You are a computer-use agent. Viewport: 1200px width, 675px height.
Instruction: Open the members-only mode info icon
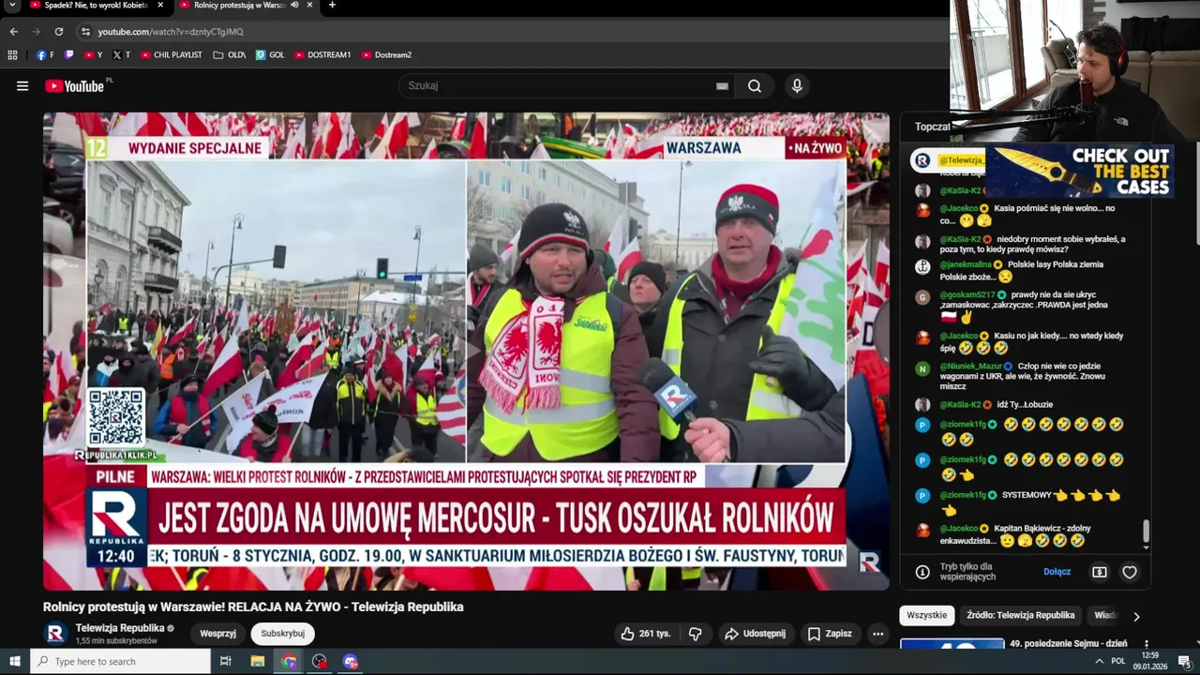point(922,572)
